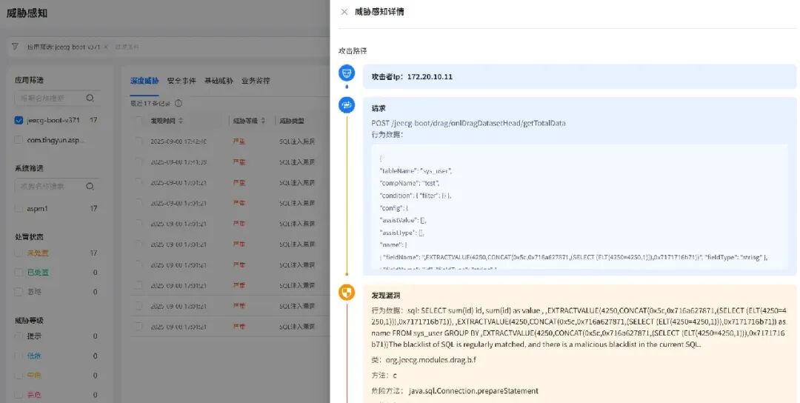The image size is (800, 403).
Task: Click the 应用筛选 name search field
Action: pos(50,98)
